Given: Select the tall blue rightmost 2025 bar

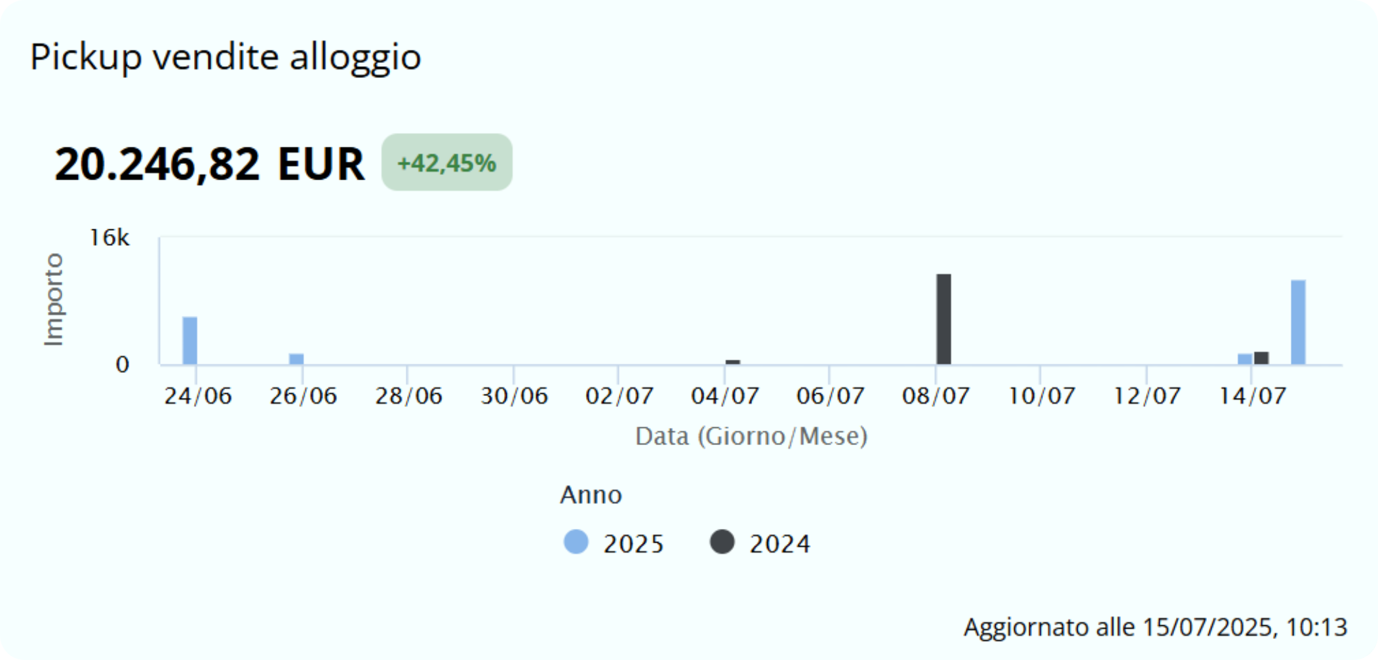Looking at the screenshot, I should click(1298, 322).
